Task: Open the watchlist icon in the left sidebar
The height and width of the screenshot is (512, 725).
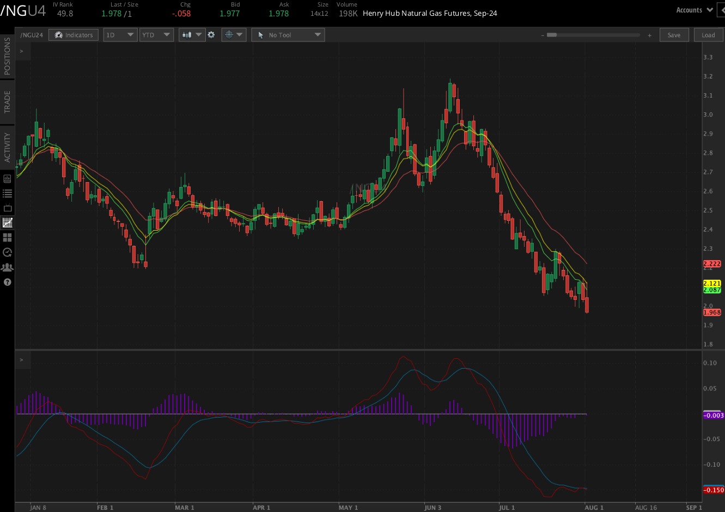Action: [x=7, y=193]
